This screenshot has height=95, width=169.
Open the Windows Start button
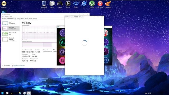point(2,93)
